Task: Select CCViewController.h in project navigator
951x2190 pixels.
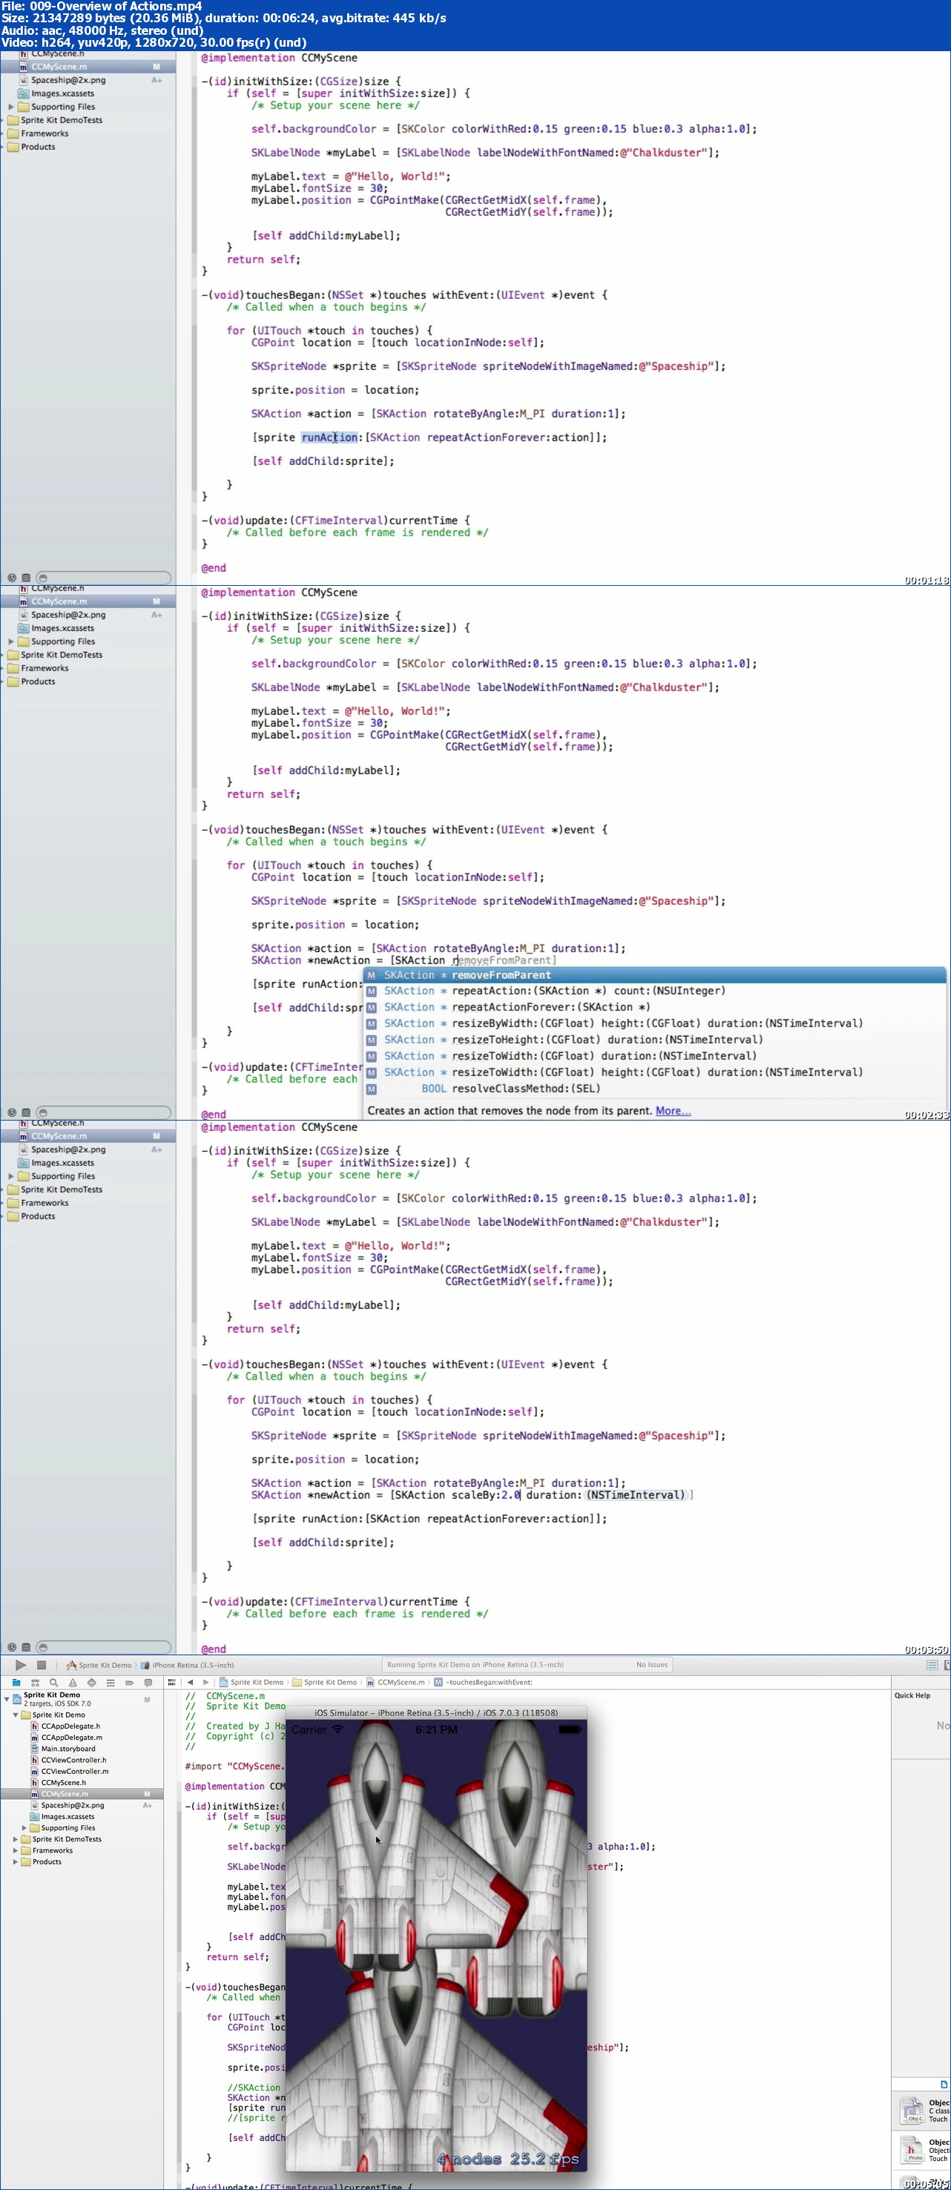Action: coord(74,1760)
